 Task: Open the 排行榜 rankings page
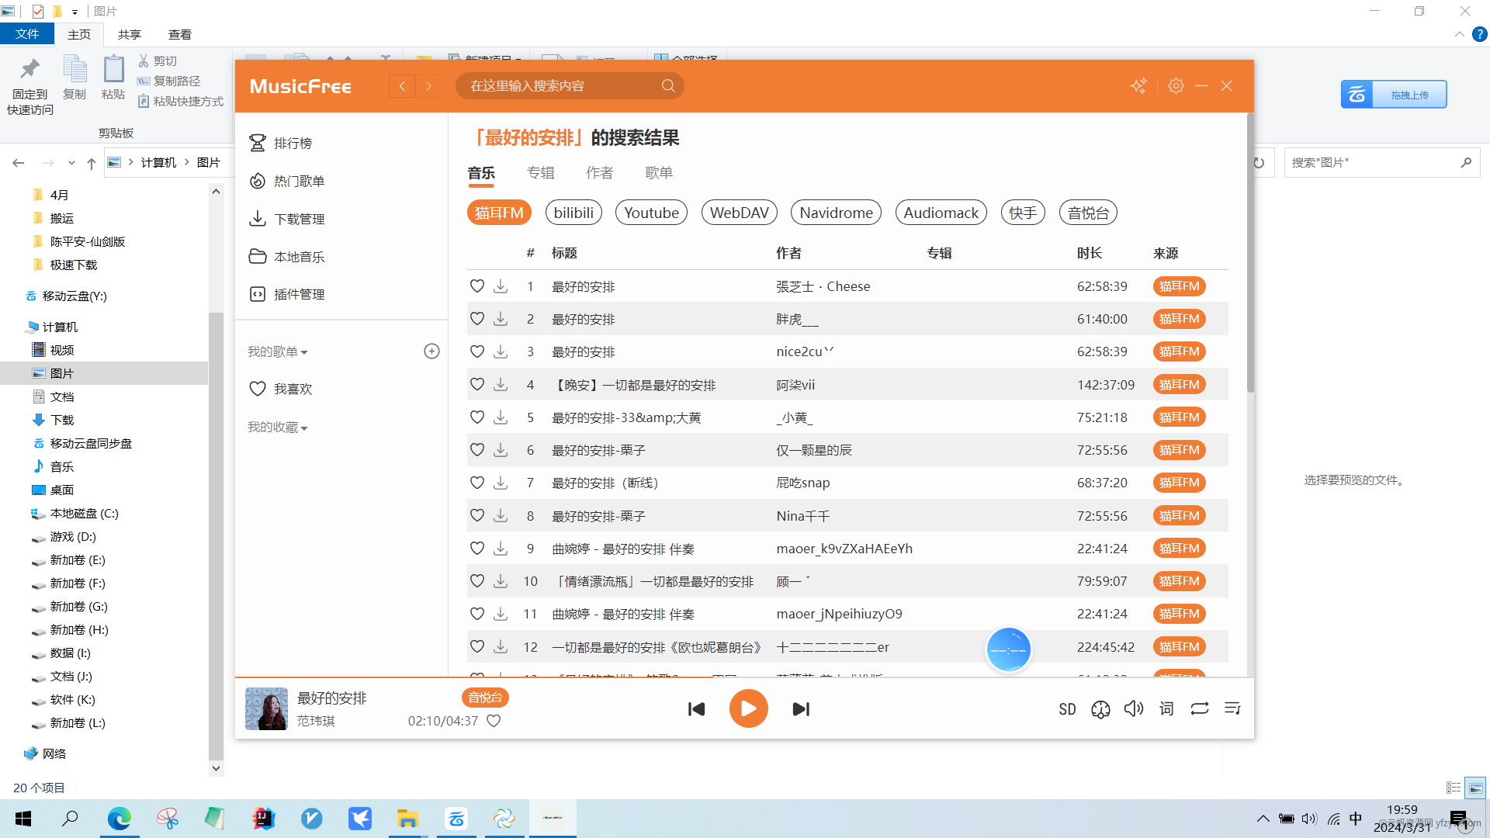pos(281,144)
